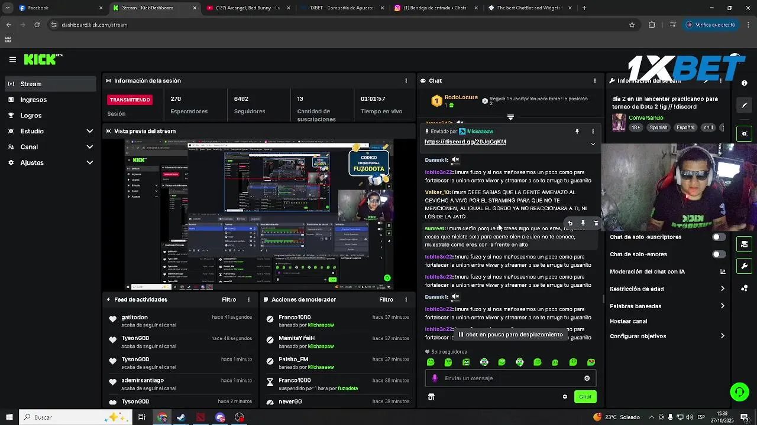This screenshot has width=757, height=425.
Task: Open Restricción de edad submenu arrow
Action: pos(722,289)
